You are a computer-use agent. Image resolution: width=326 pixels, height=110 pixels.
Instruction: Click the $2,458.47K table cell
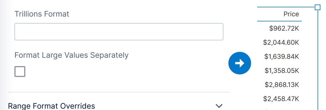point(281,99)
